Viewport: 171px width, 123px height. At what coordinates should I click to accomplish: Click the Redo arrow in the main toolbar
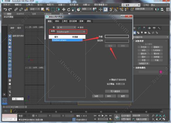click(10, 10)
